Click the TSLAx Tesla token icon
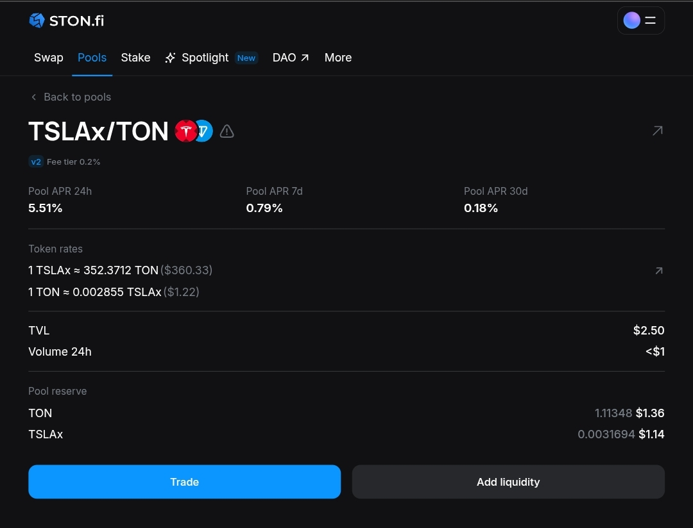 185,131
